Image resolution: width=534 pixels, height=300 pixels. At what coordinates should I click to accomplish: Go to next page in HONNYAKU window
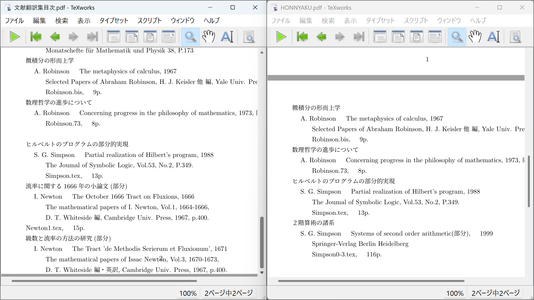(340, 37)
